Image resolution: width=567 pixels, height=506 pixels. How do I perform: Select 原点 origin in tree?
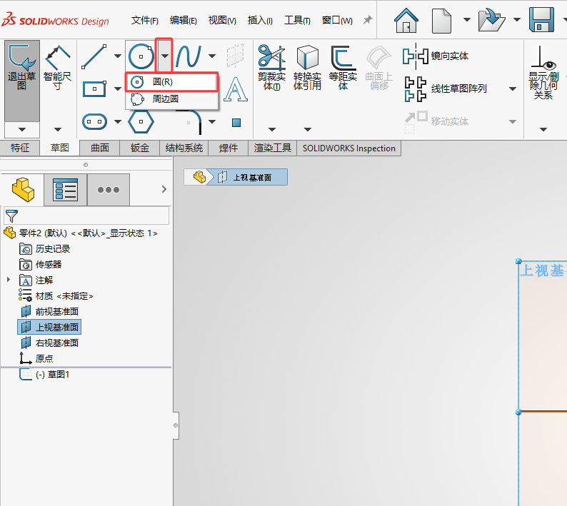coord(36,358)
